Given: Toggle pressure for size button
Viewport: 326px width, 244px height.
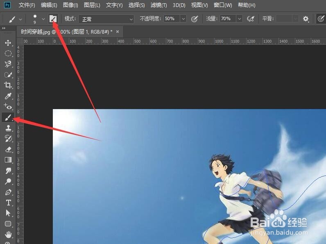Looking at the screenshot, I should coord(321,19).
